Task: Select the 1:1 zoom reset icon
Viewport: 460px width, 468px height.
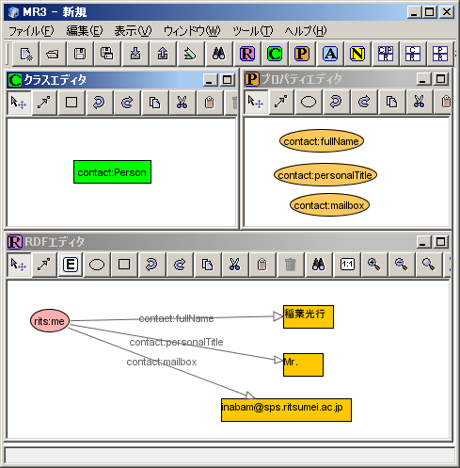Action: pyautogui.click(x=347, y=265)
